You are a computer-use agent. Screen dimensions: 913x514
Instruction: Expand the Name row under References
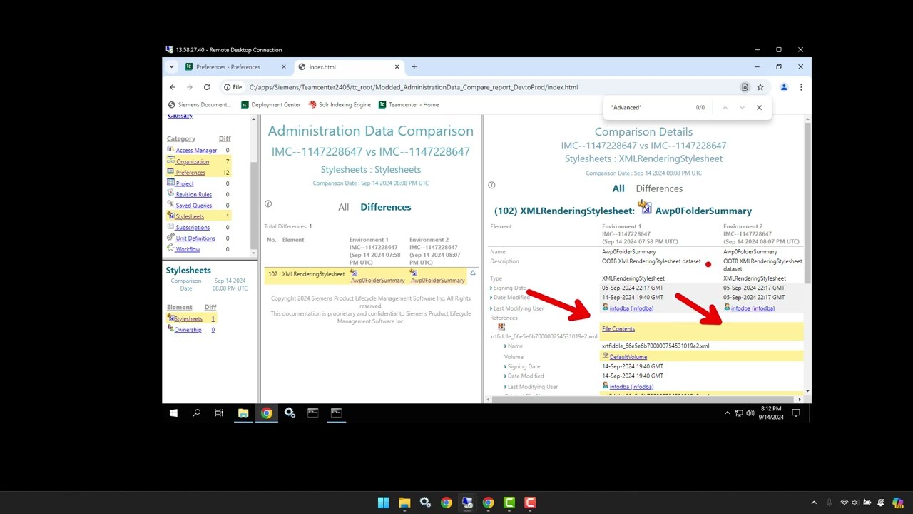(x=506, y=346)
